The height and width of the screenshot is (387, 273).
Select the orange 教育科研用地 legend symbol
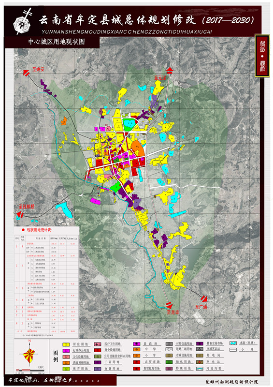(66, 363)
